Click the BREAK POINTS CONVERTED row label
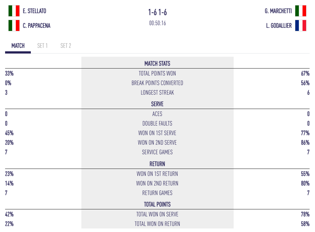 157,83
